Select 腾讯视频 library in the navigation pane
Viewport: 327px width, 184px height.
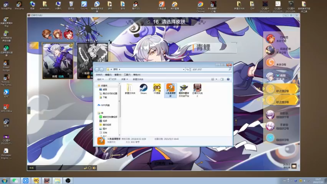tap(105, 125)
